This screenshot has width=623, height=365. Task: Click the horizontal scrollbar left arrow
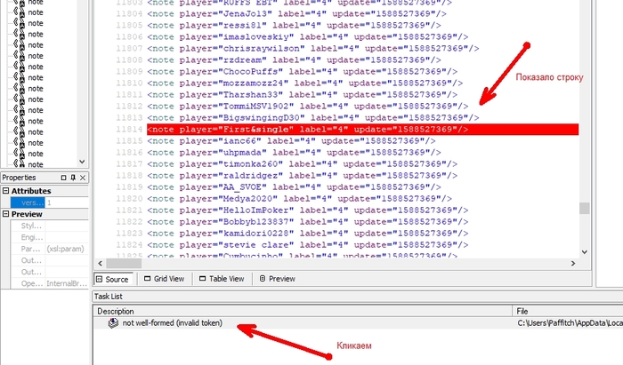pos(100,263)
